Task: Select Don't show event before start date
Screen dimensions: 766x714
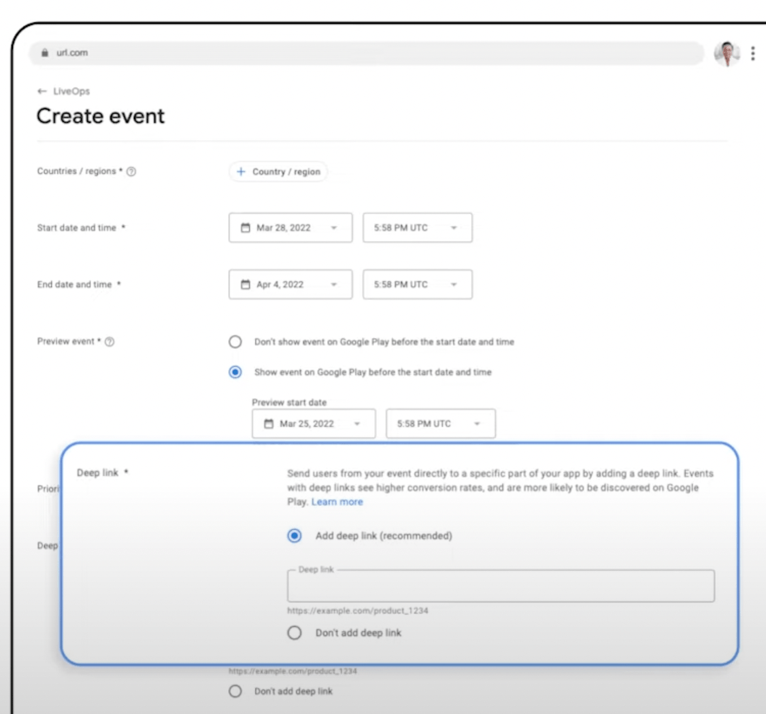Action: tap(235, 342)
